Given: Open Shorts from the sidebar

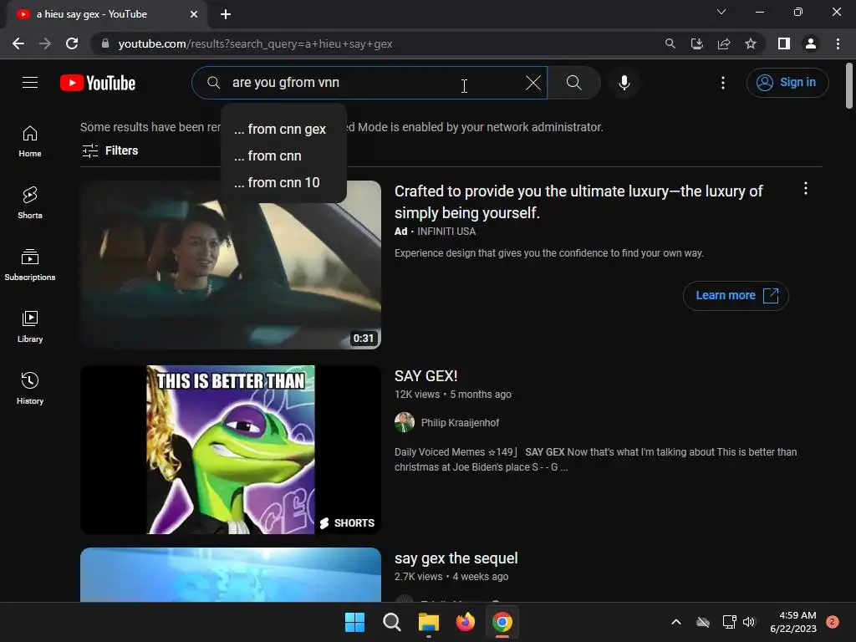Looking at the screenshot, I should [x=30, y=202].
